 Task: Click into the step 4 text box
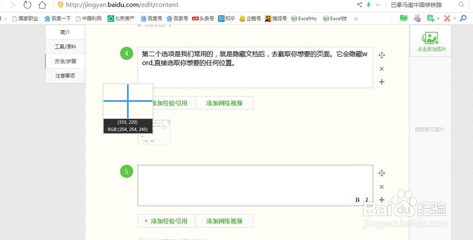255,68
